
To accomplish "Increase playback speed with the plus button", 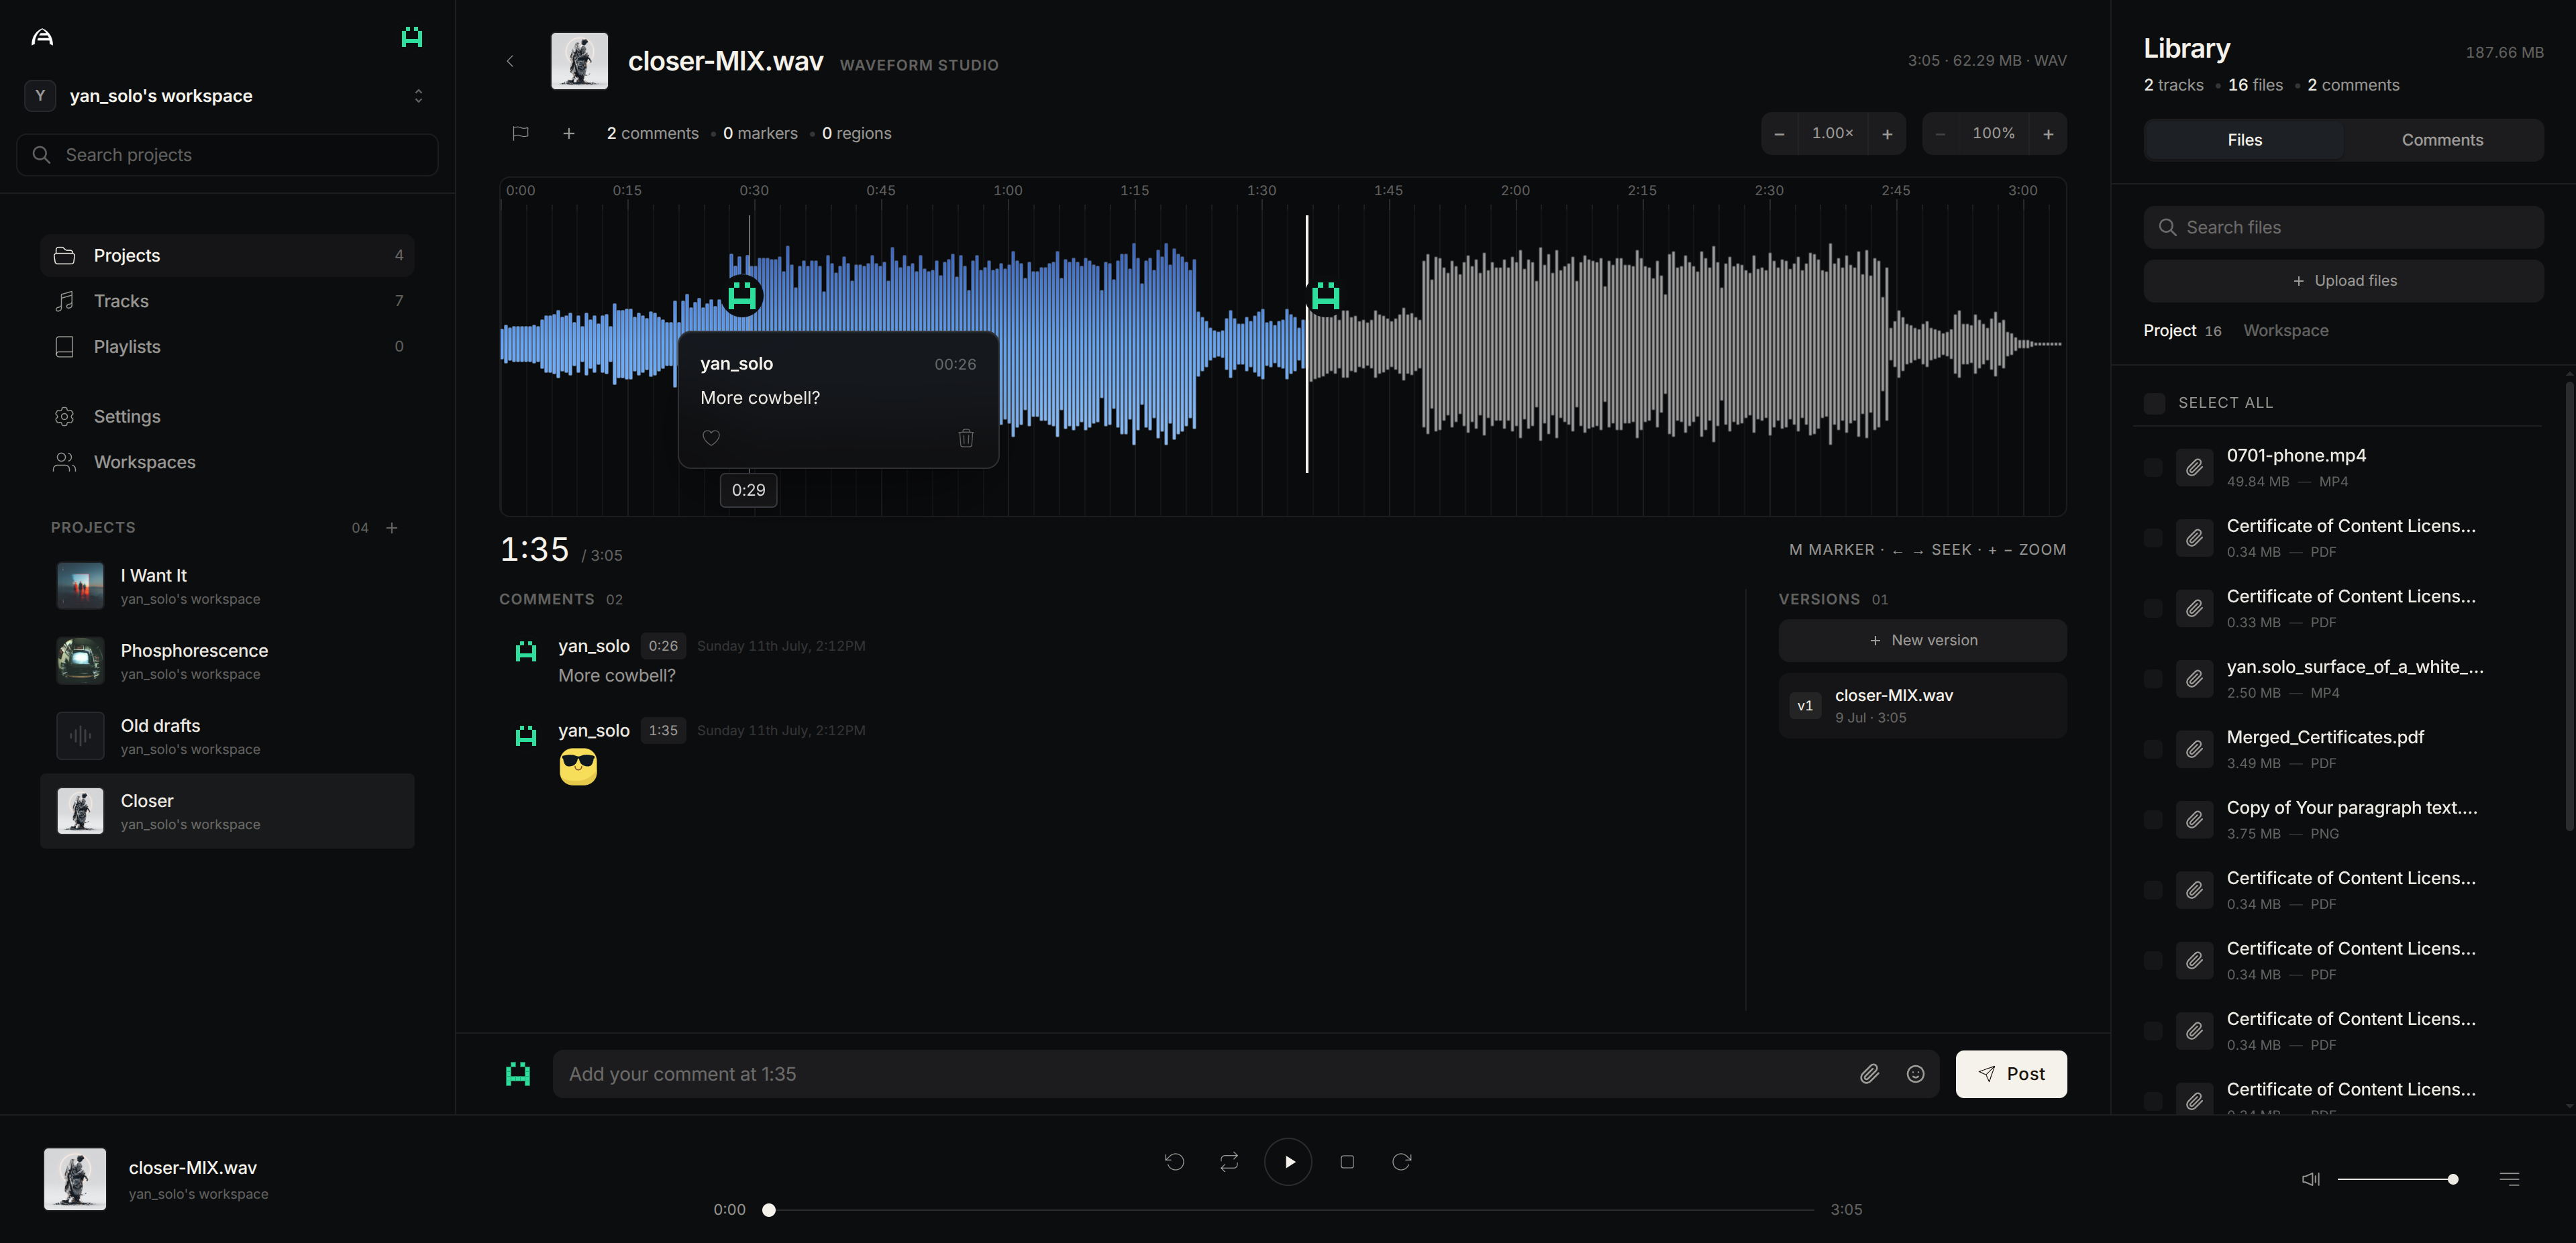I will point(1887,134).
